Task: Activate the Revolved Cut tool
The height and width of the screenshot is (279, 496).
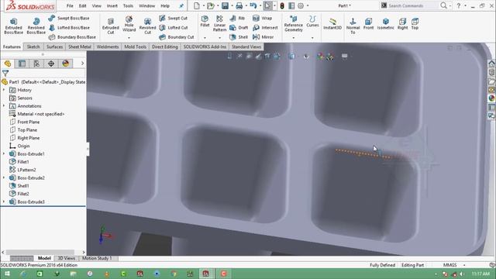Action: pyautogui.click(x=147, y=26)
